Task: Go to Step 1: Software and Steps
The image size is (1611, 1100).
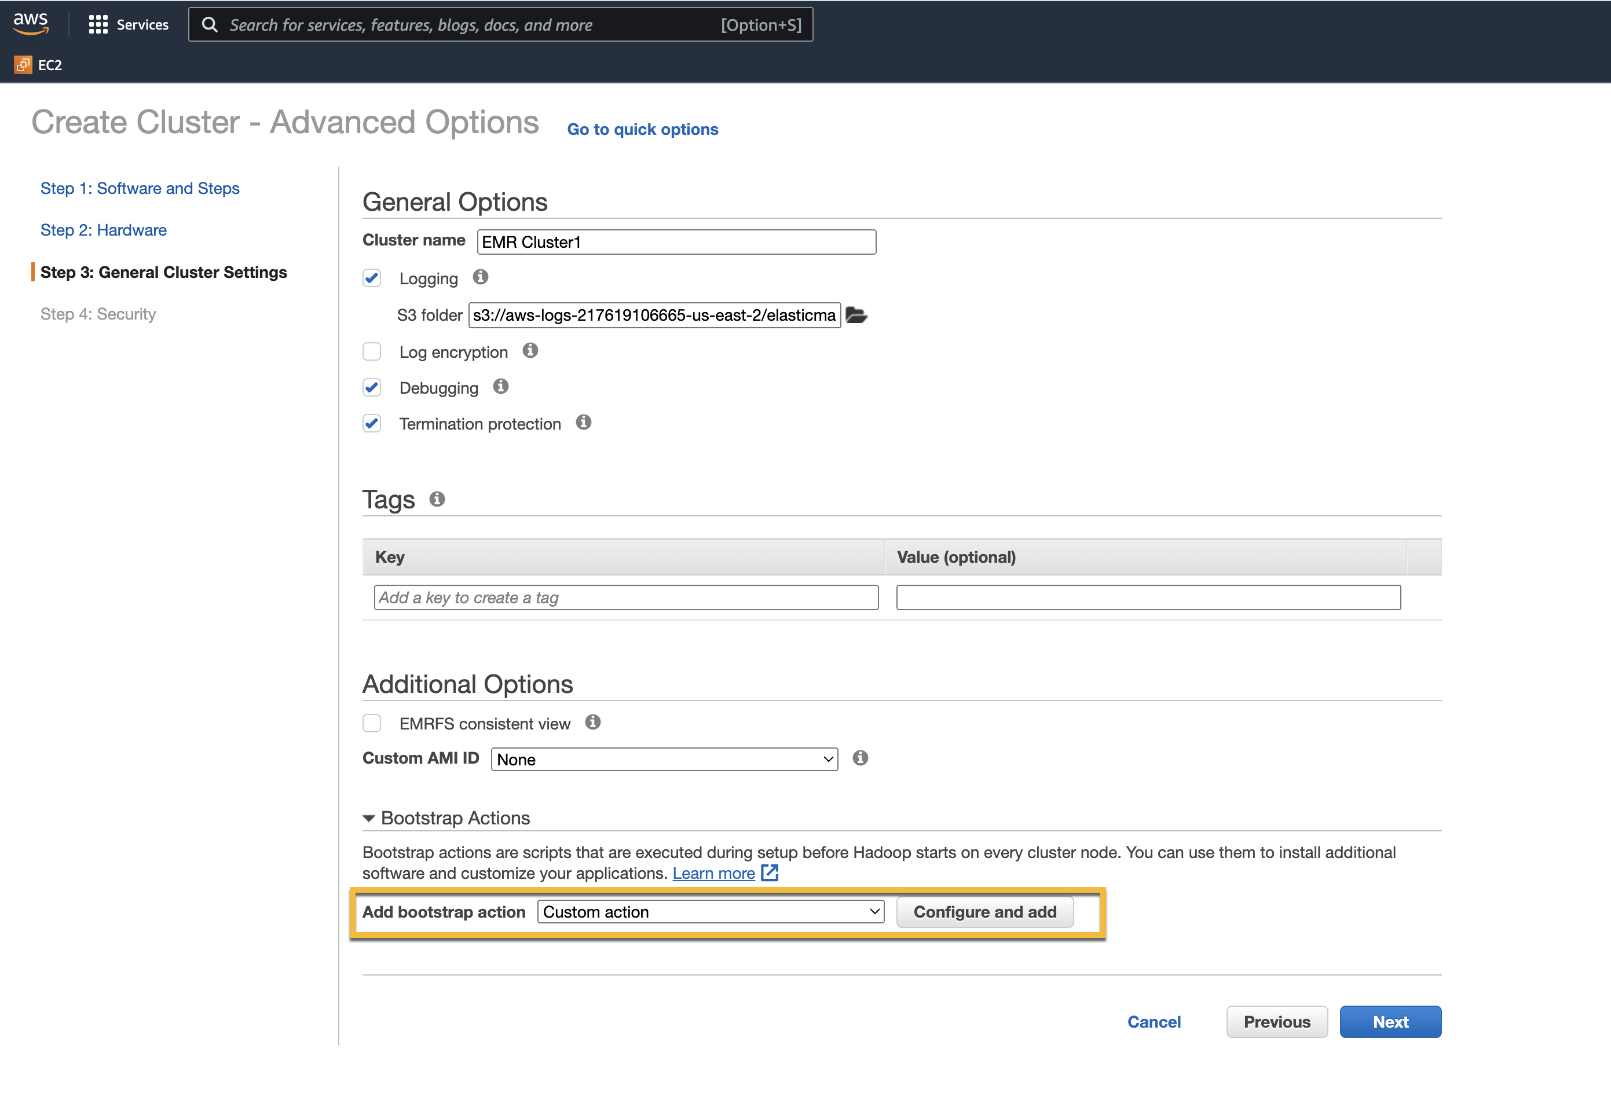Action: pyautogui.click(x=140, y=189)
